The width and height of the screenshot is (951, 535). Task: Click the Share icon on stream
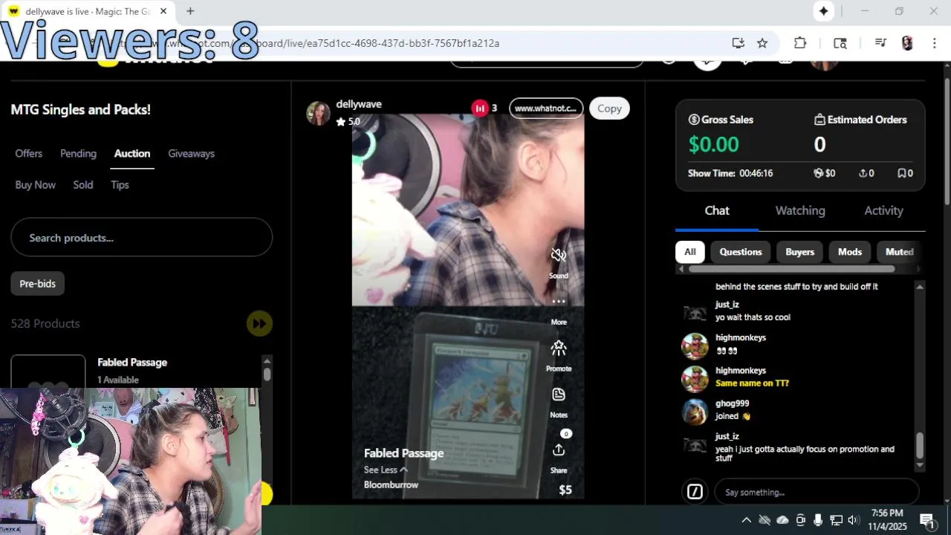[559, 450]
